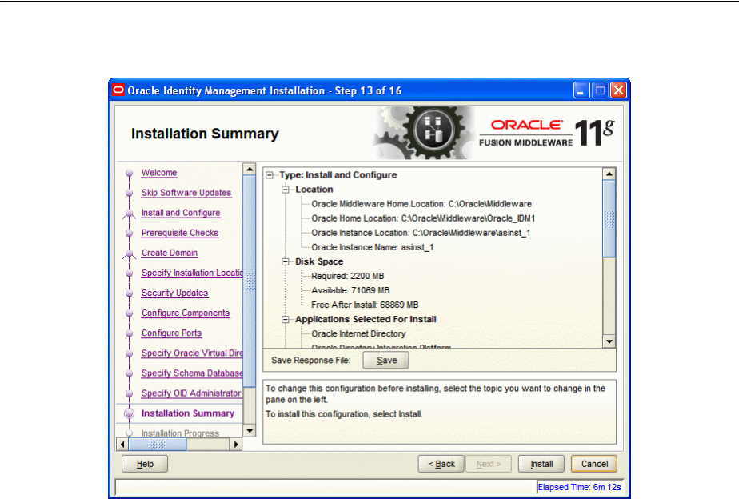
Task: Click the Installation Summary step bullet icon
Action: pos(129,413)
